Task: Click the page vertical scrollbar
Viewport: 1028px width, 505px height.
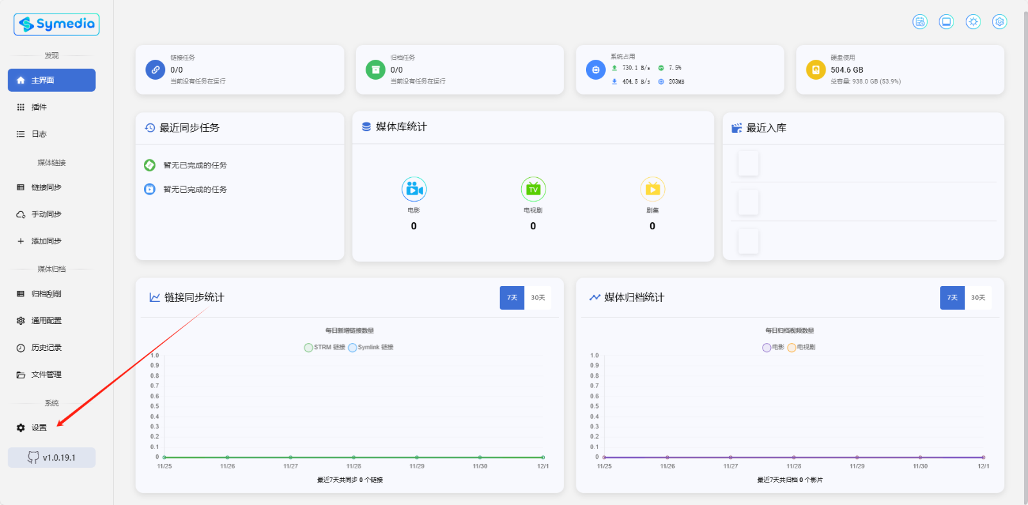Action: point(1025,257)
